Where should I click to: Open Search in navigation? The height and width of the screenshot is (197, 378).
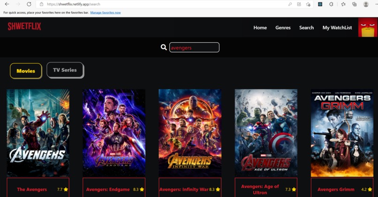point(306,28)
